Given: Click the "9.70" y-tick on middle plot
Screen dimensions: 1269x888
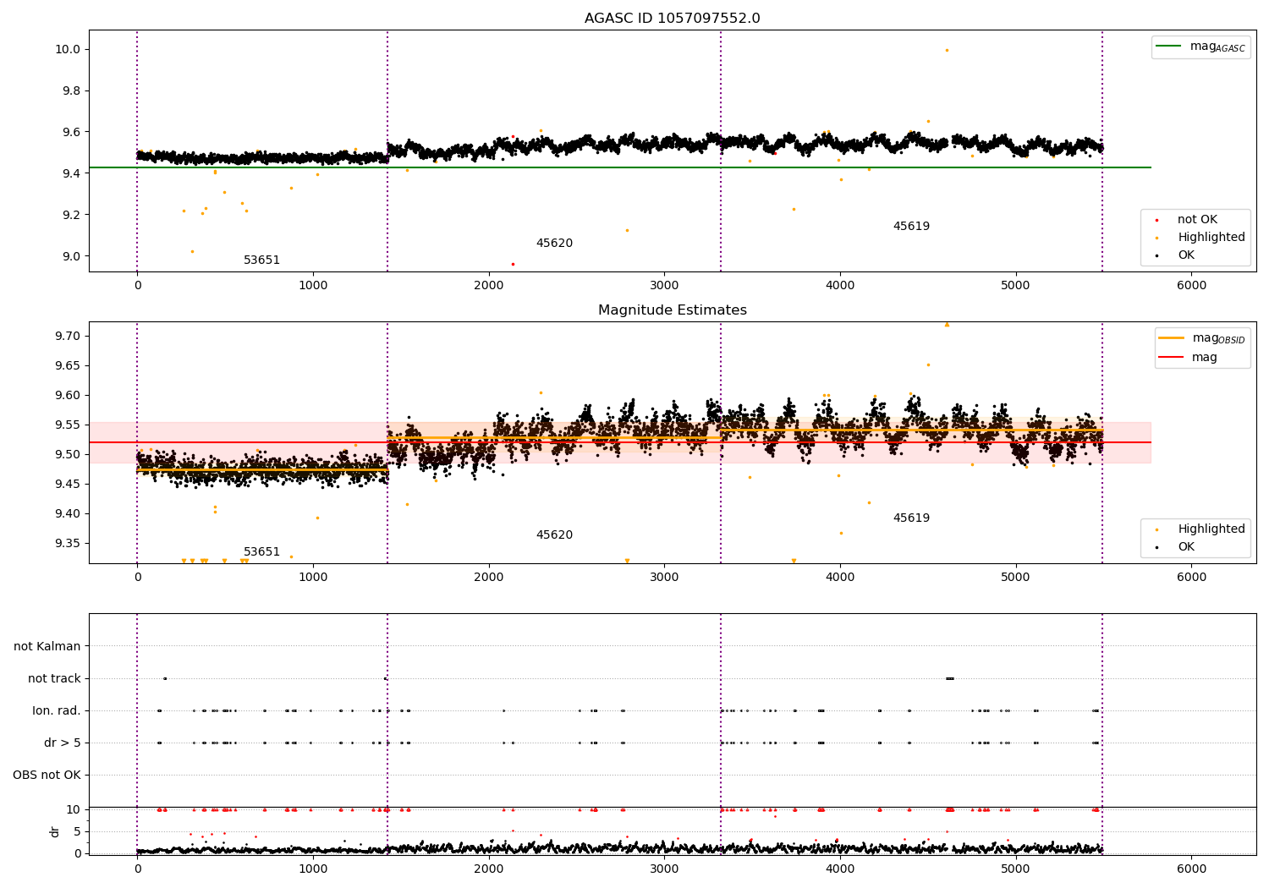Looking at the screenshot, I should click(x=68, y=336).
